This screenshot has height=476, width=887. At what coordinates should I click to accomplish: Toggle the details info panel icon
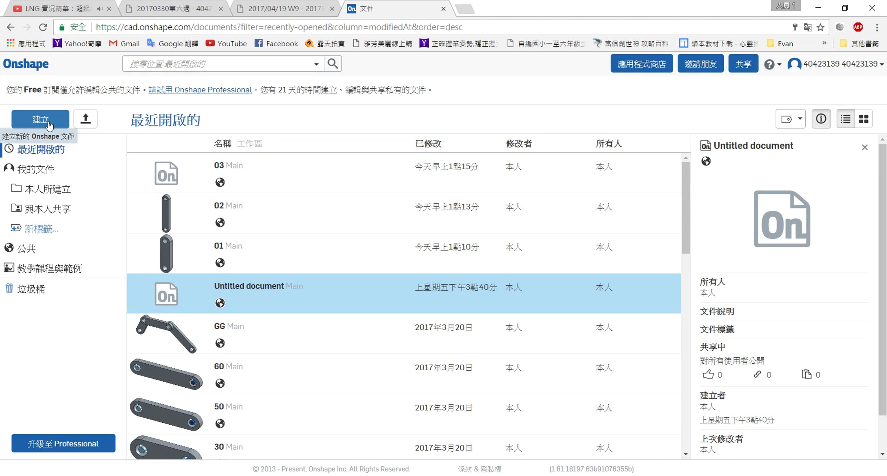821,119
